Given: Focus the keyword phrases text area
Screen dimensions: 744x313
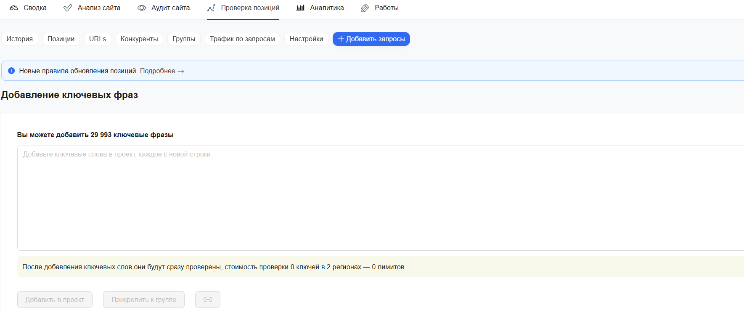Looking at the screenshot, I should pyautogui.click(x=379, y=198).
